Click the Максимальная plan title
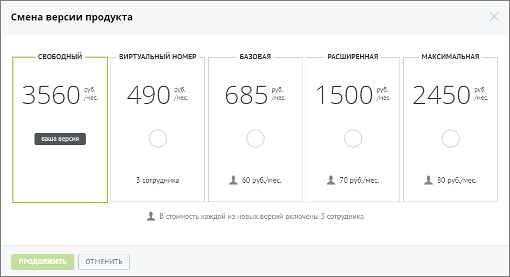510x277 pixels. click(x=451, y=57)
